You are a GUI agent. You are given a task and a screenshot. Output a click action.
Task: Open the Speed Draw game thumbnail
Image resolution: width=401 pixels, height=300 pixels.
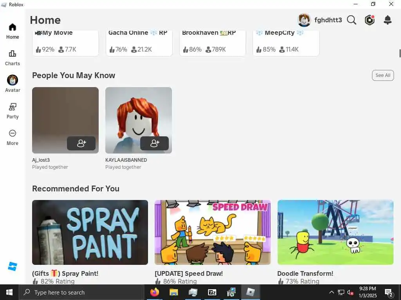(213, 232)
